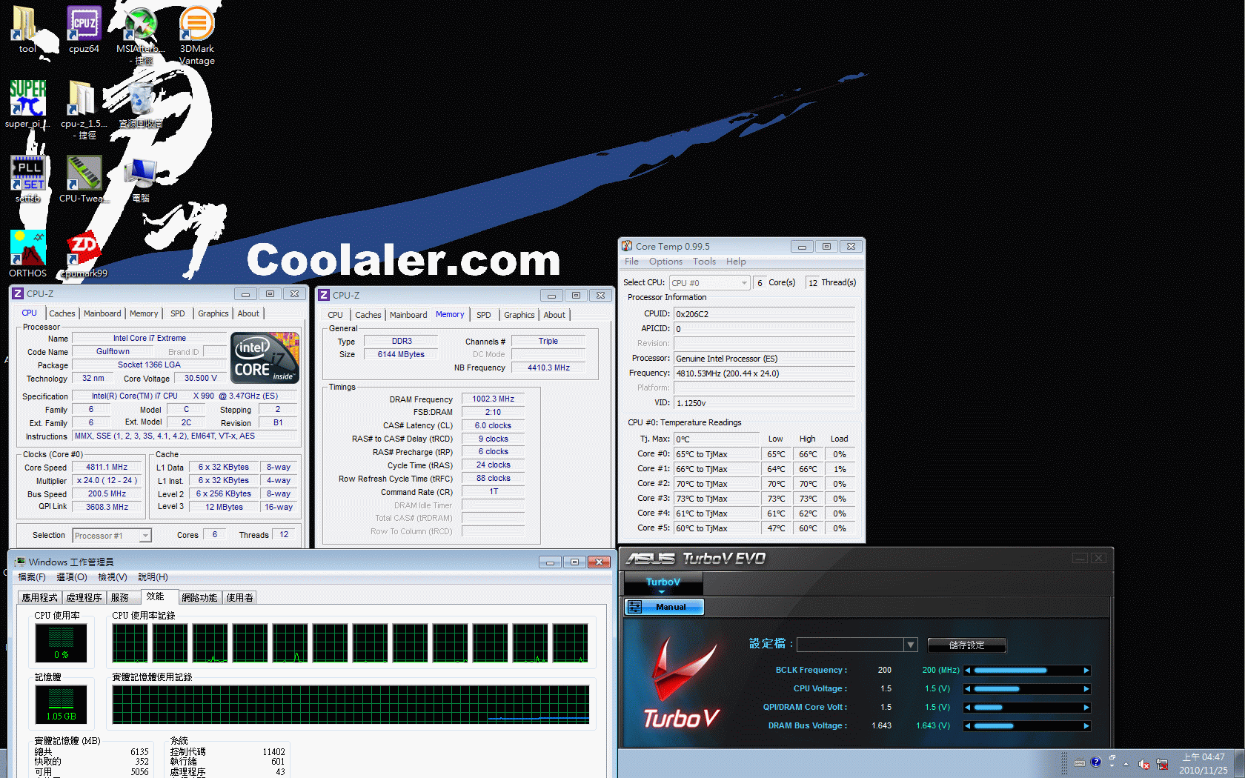The image size is (1245, 778).
Task: Open the Processor #1 selection dropdown
Action: [113, 536]
